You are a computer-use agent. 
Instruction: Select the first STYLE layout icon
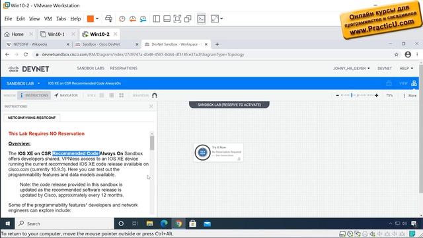pyautogui.click(x=102, y=95)
